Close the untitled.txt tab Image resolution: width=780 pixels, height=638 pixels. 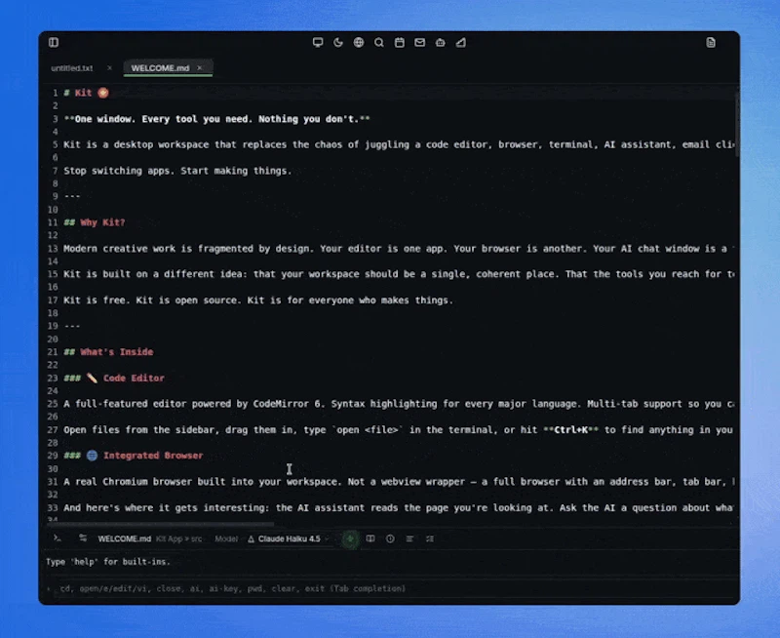(x=109, y=67)
